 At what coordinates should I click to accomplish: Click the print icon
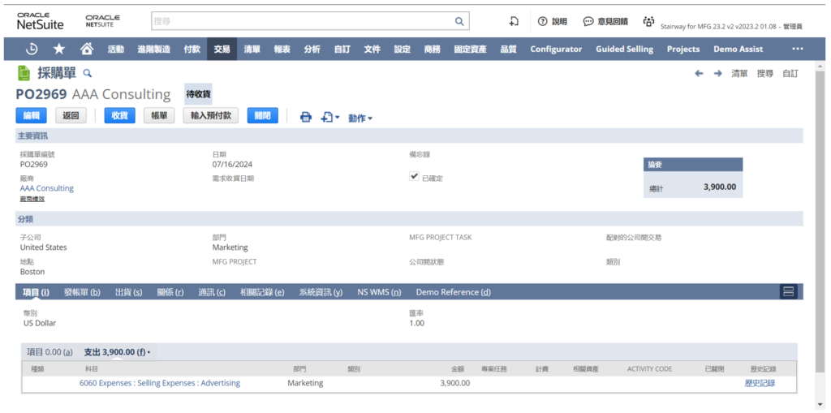306,117
